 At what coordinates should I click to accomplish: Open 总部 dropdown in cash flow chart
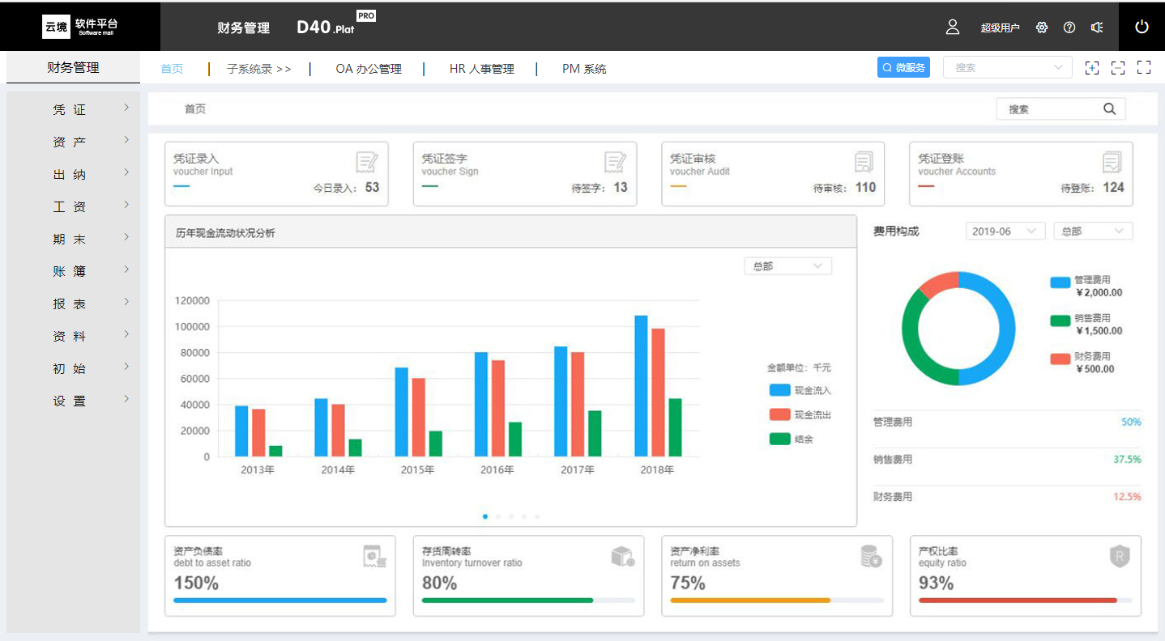coord(787,266)
